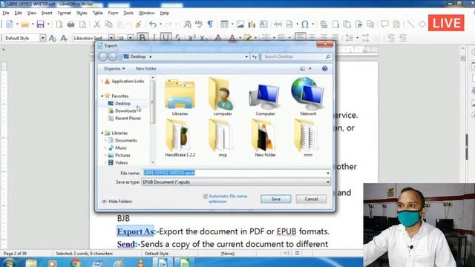Click the Print icon in toolbar
This screenshot has height=267, width=475.
point(71,24)
